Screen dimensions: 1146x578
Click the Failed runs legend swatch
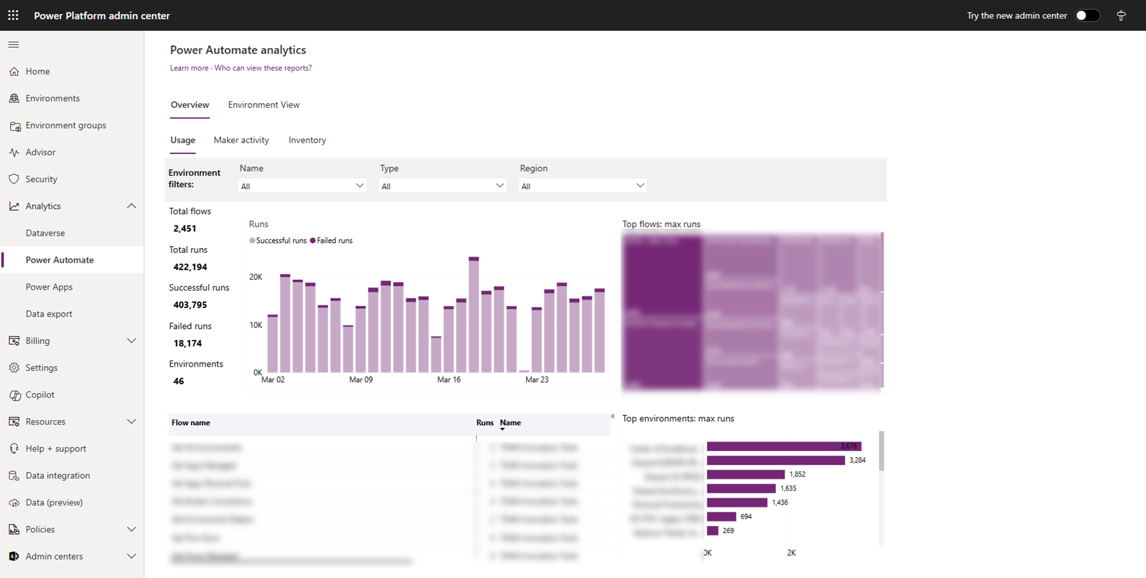[313, 241]
